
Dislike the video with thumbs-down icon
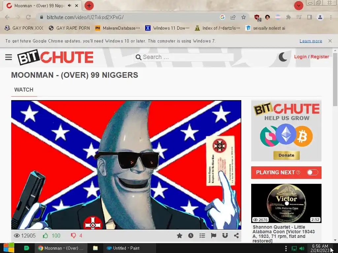pos(74,236)
